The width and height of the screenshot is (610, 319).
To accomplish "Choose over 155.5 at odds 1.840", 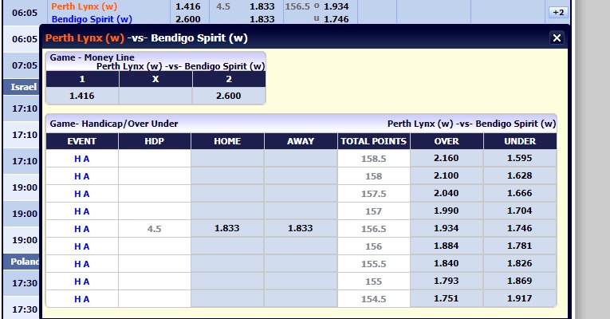I will point(447,263).
